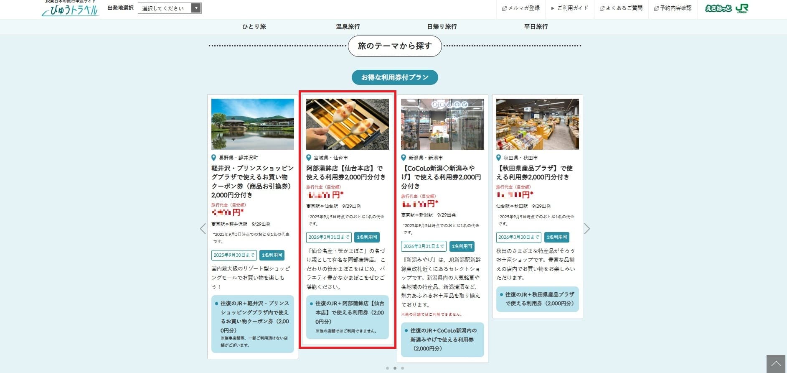Screen dimensions: 787x373
Task: Go to 日帰り旅行 category
Action: click(442, 26)
